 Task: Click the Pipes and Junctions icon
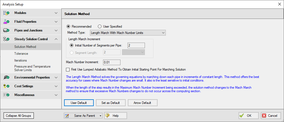point(6,30)
